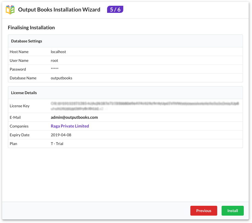Click the 5 / 6 step badge
The width and height of the screenshot is (252, 223).
coord(115,10)
